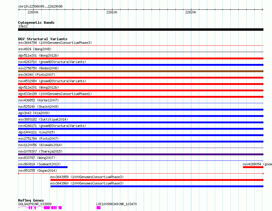Select esv3893182 Suktitipat2014 label

tap(43, 119)
